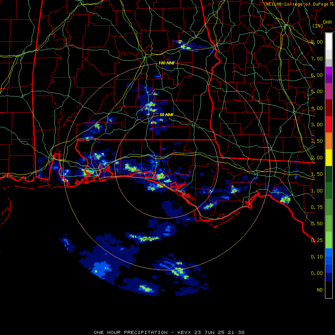Click the 6.00 legend value
Viewport: 335px width, 335px height.
[317, 75]
